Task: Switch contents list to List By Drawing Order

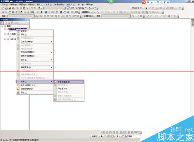Action: tap(2, 23)
